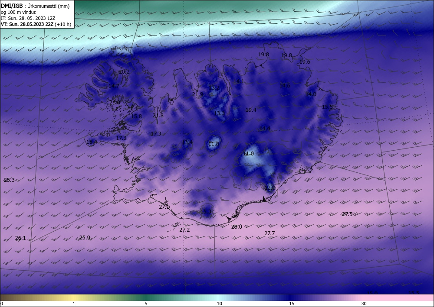Select the 'IT: Sun. 28. 05. 2023 12Z' line
434x307 pixels.
point(28,18)
